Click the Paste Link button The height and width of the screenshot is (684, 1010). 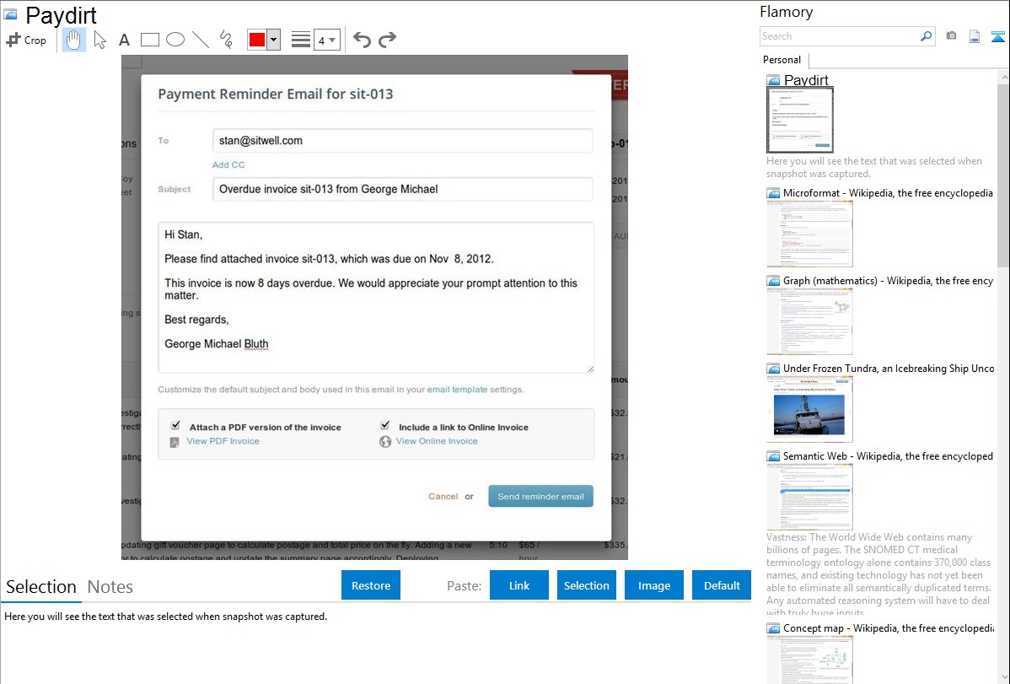tap(519, 585)
